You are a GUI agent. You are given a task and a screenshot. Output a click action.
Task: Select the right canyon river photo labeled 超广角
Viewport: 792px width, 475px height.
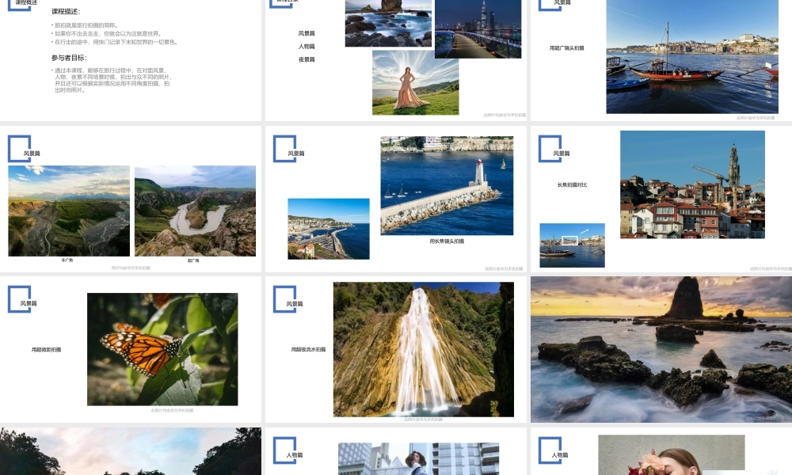[195, 211]
